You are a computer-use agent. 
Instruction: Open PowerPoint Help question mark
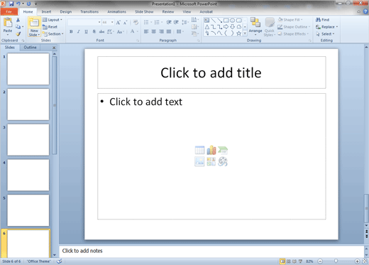click(365, 11)
